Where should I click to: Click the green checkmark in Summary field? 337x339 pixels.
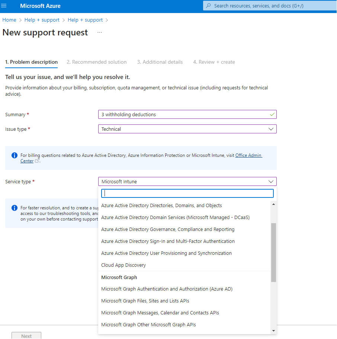(272, 114)
